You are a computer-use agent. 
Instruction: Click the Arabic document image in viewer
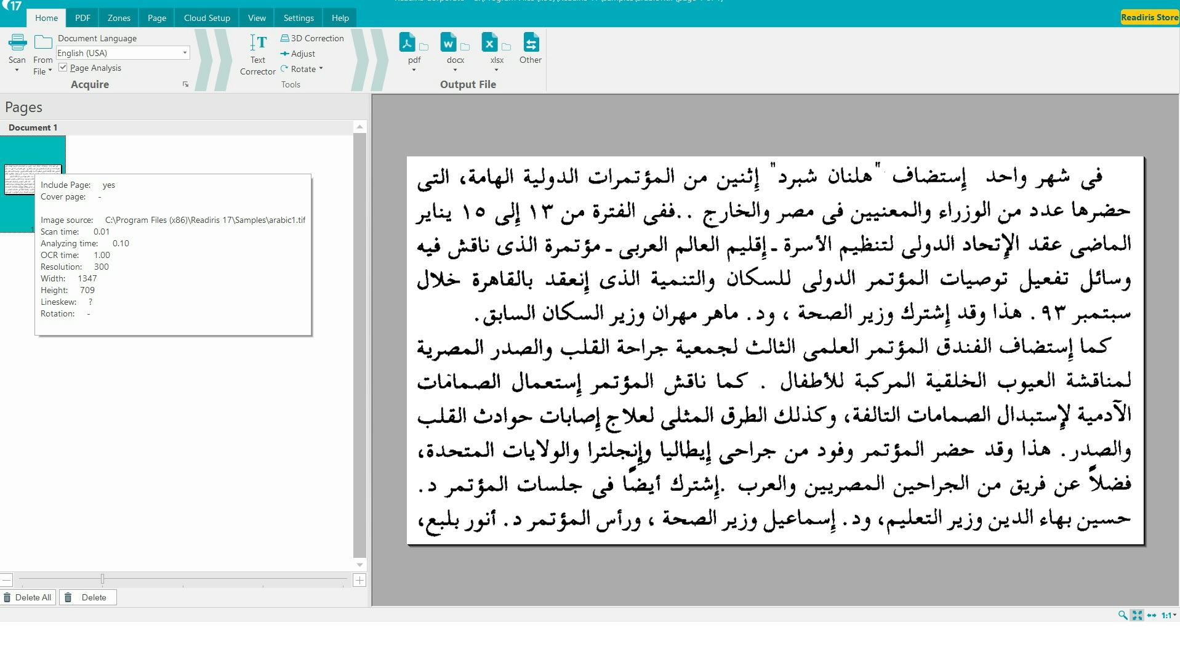click(775, 350)
